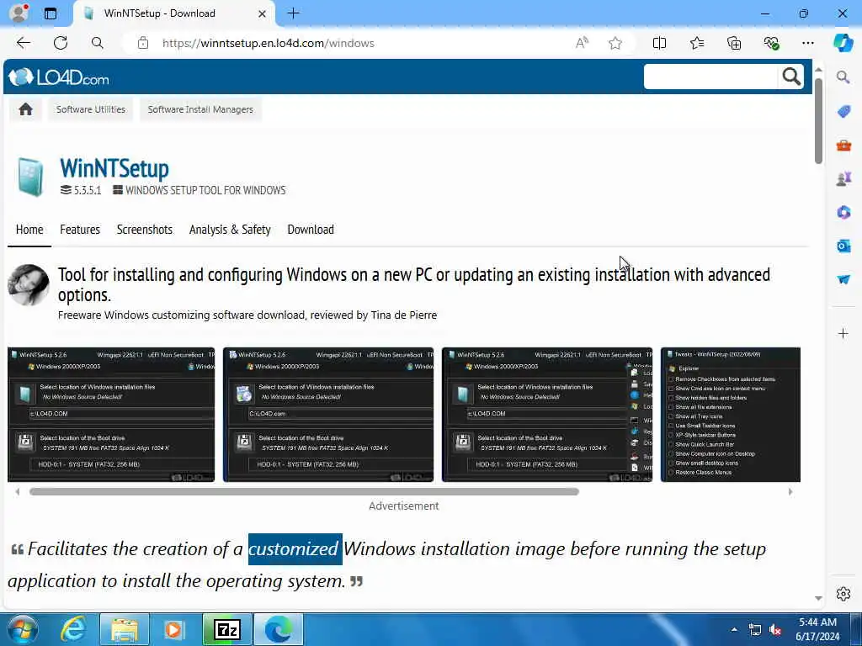
Task: View site info via the address bar lock icon
Action: click(x=143, y=43)
